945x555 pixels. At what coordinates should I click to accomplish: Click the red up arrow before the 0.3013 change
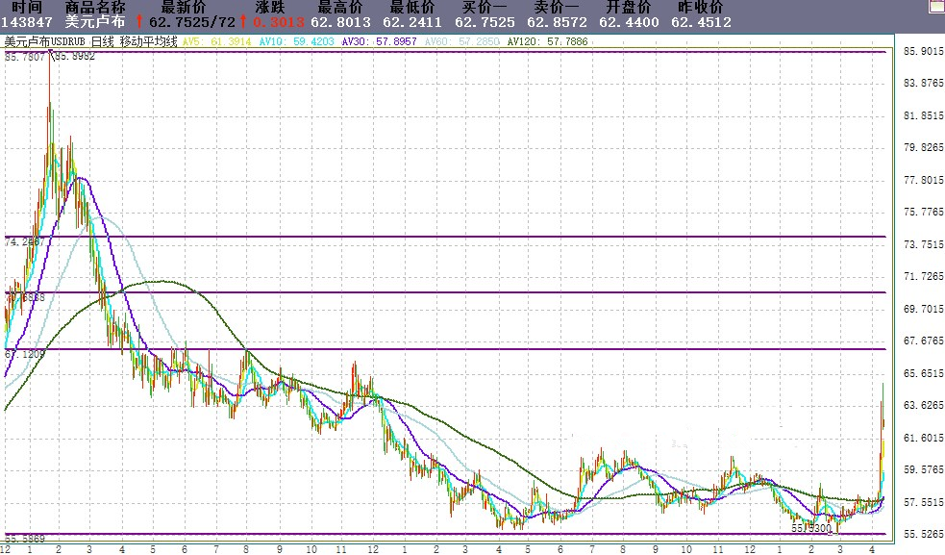point(243,21)
